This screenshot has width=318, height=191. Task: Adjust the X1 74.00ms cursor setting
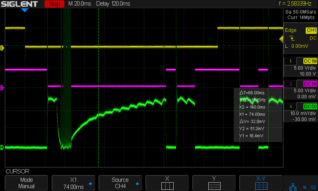(x=74, y=183)
